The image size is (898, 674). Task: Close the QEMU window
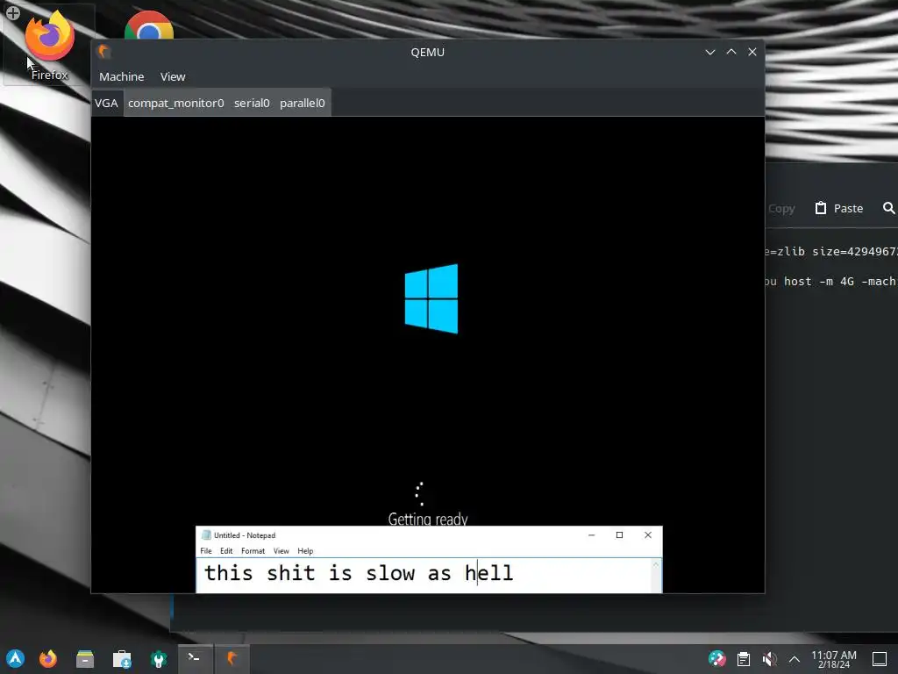coord(752,52)
